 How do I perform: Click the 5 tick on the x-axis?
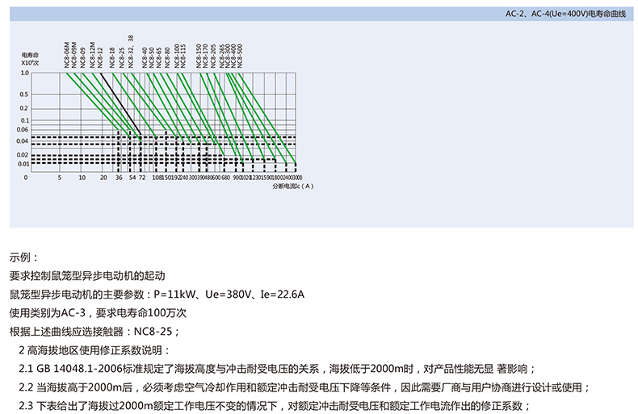[60, 176]
